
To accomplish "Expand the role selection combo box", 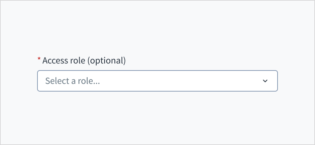I will tap(157, 81).
